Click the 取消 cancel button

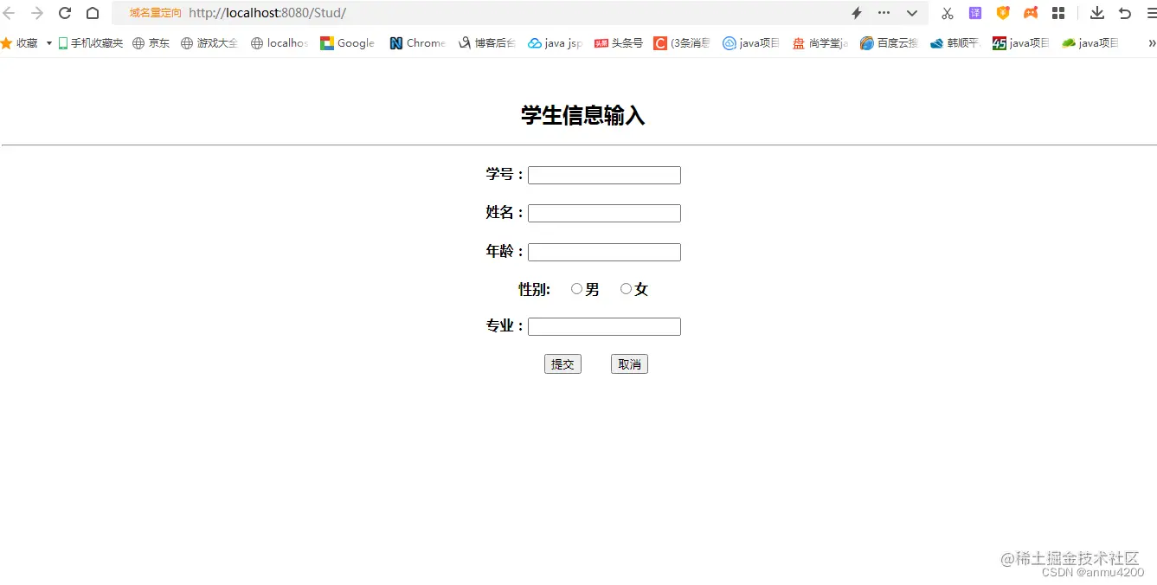coord(629,363)
